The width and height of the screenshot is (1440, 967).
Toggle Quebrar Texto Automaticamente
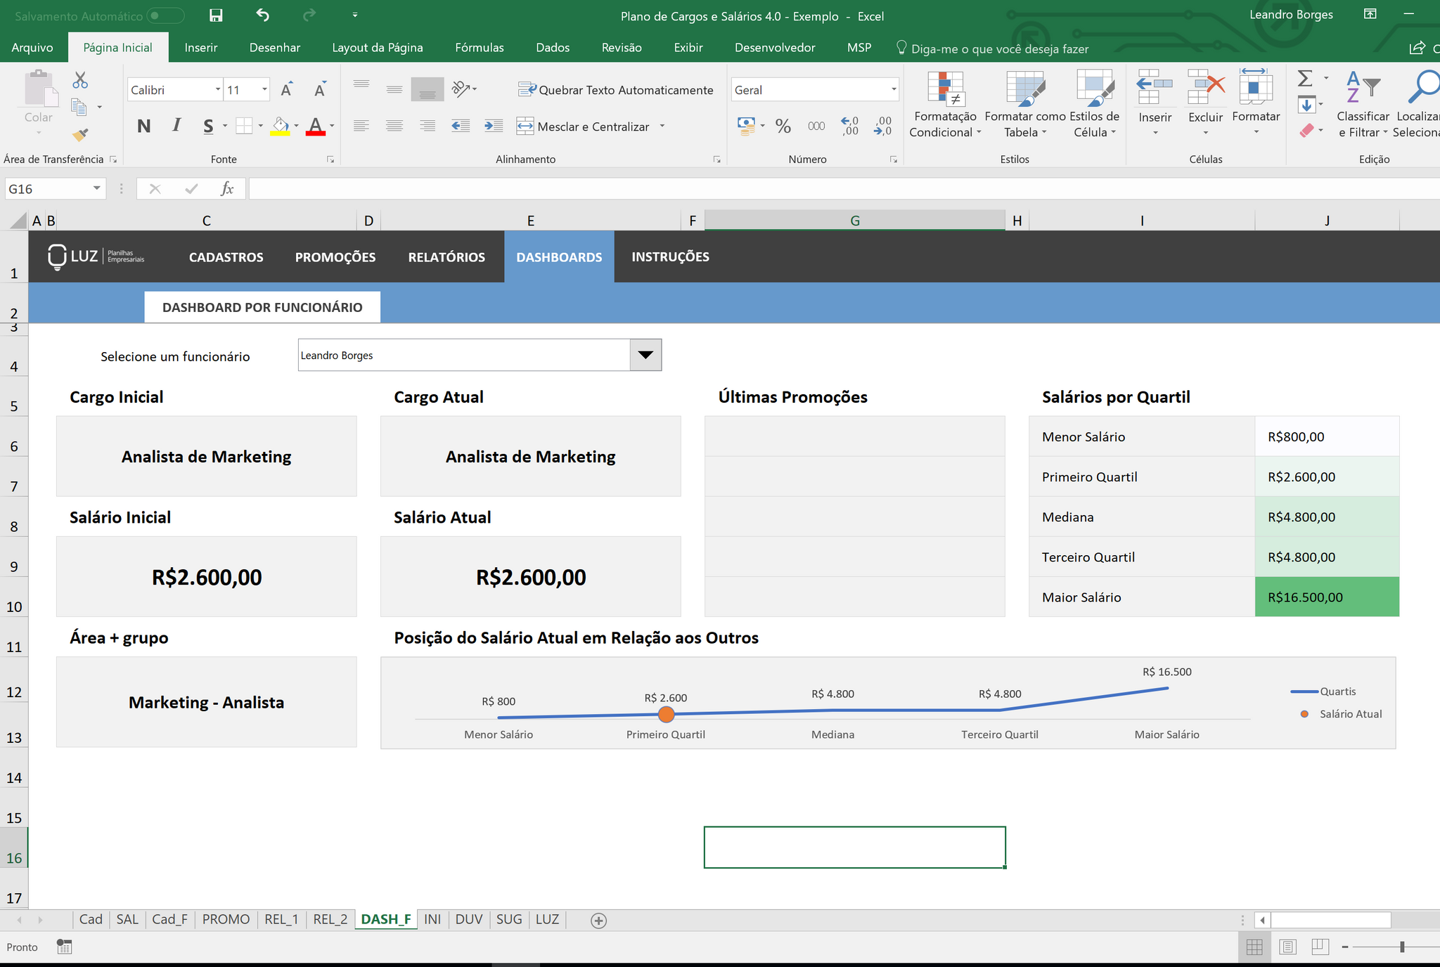pos(616,89)
